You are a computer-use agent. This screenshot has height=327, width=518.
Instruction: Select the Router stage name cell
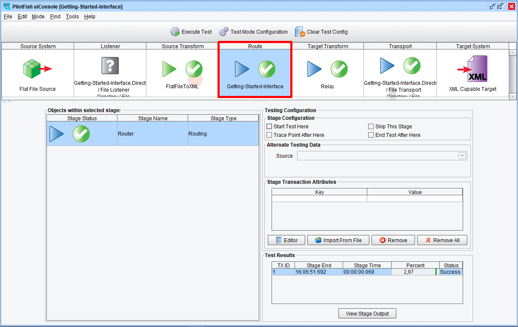[x=153, y=134]
